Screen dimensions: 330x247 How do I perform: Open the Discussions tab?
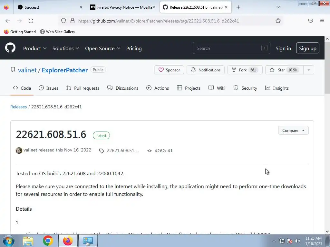[123, 88]
